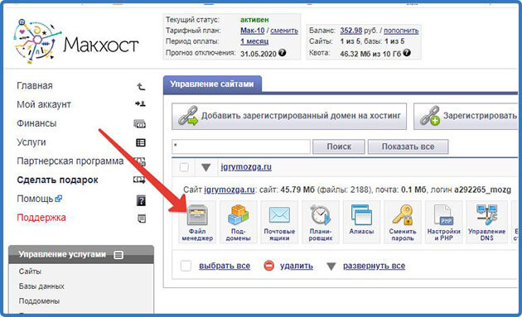Click the red удалить delete icon
The height and width of the screenshot is (317, 522).
point(269,266)
